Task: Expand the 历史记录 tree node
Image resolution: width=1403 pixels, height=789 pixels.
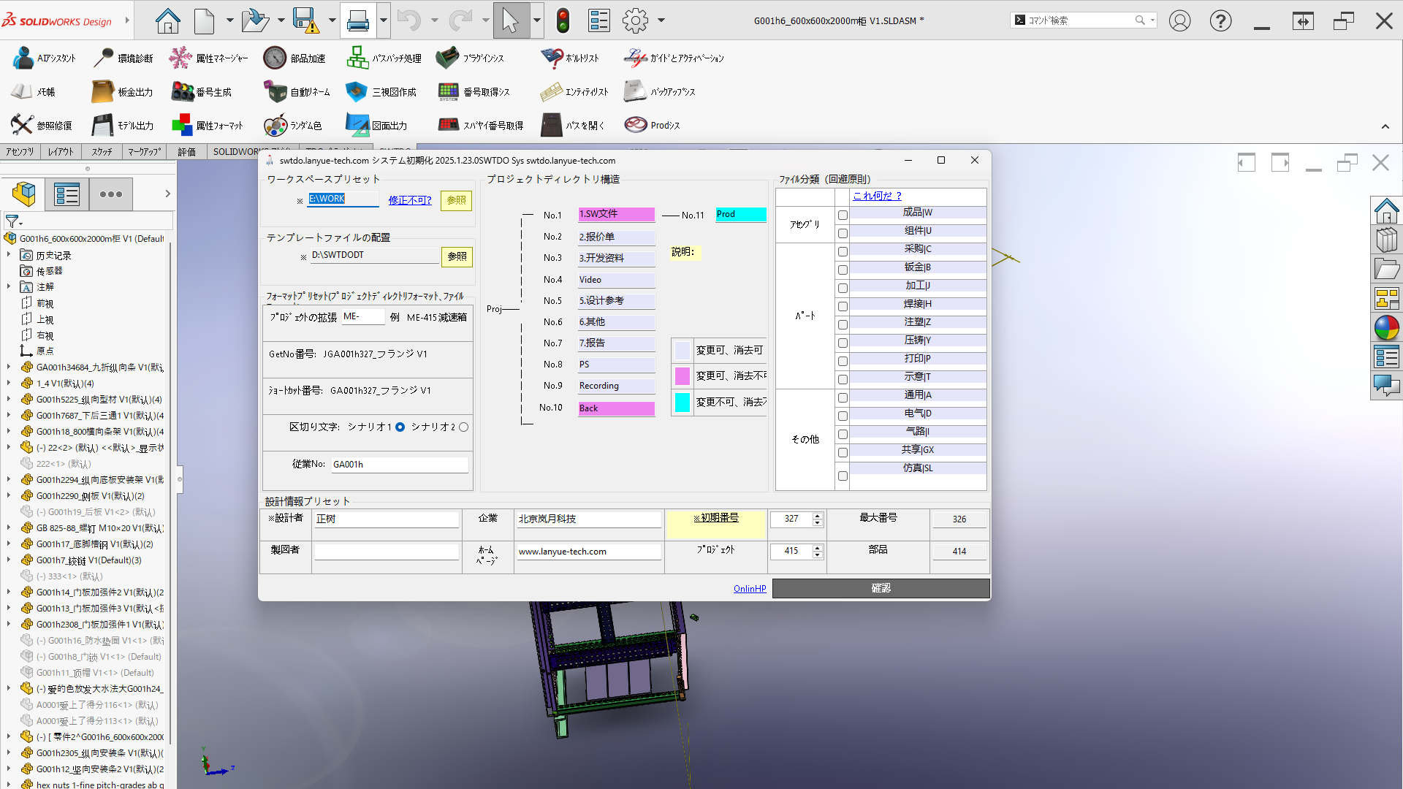Action: point(9,255)
